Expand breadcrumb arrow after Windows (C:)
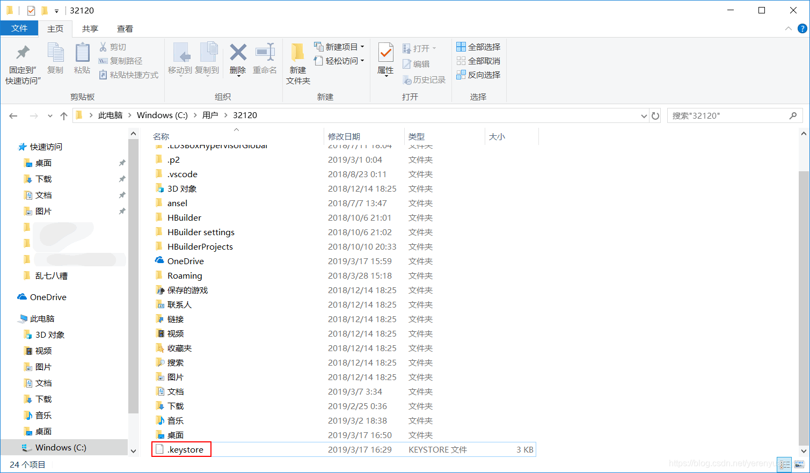Image resolution: width=810 pixels, height=473 pixels. point(195,115)
